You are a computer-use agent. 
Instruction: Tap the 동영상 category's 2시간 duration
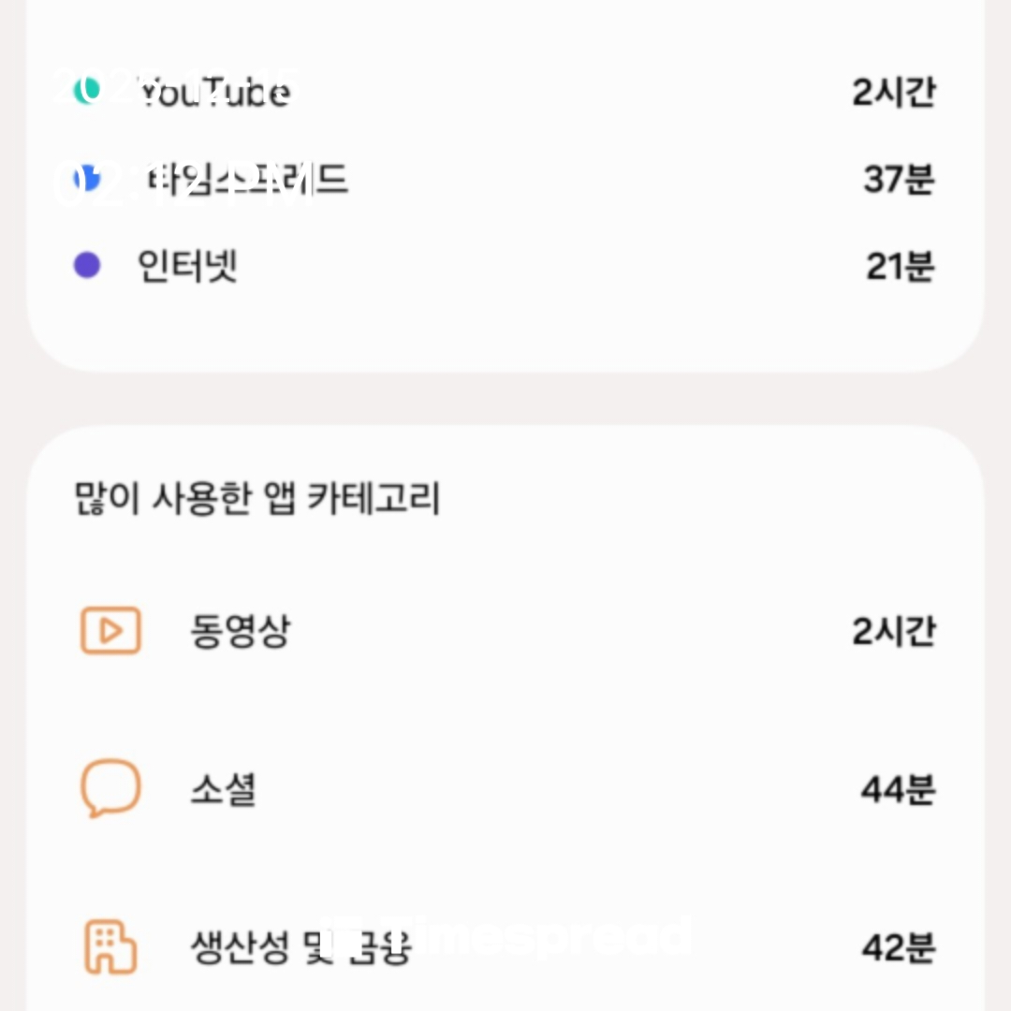pos(893,632)
